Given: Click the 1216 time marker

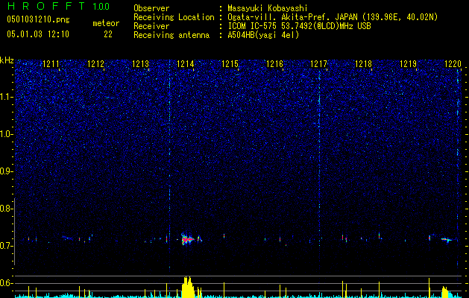Looking at the screenshot, I should pos(274,63).
